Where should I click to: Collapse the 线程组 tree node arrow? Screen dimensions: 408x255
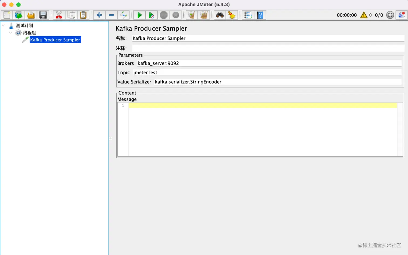[x=11, y=32]
